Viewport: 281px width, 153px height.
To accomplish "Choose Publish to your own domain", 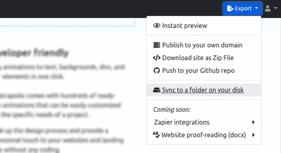I will pos(202,45).
